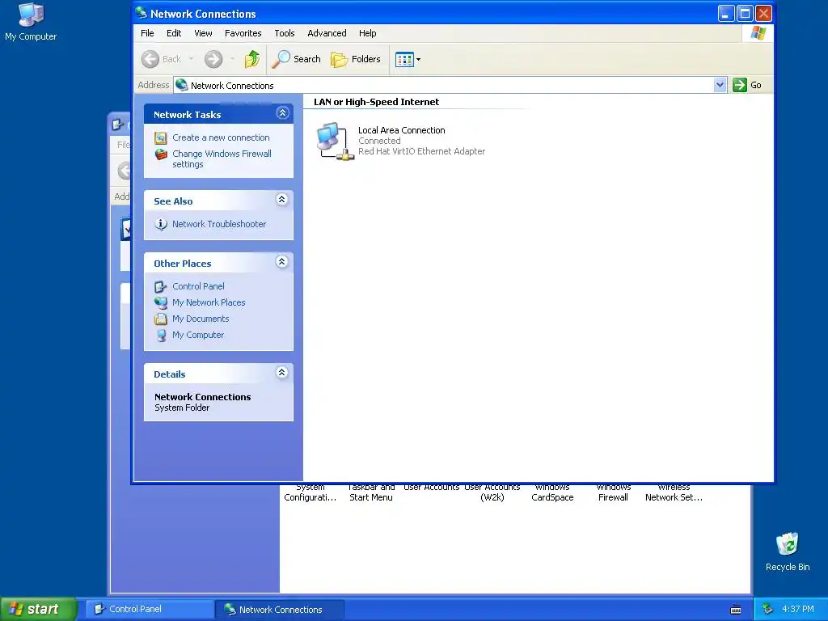
Task: Open the Views toolbar dropdown
Action: tap(408, 59)
